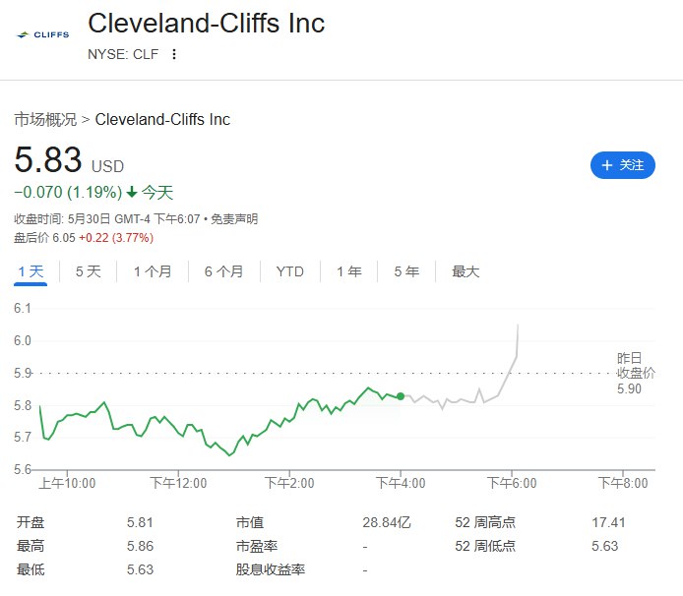Click the plus 关注 follow button
This screenshot has width=683, height=596.
coord(622,165)
